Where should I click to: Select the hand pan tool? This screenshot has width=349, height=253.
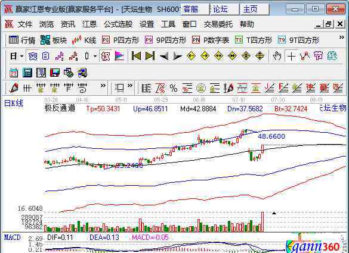(x=277, y=56)
